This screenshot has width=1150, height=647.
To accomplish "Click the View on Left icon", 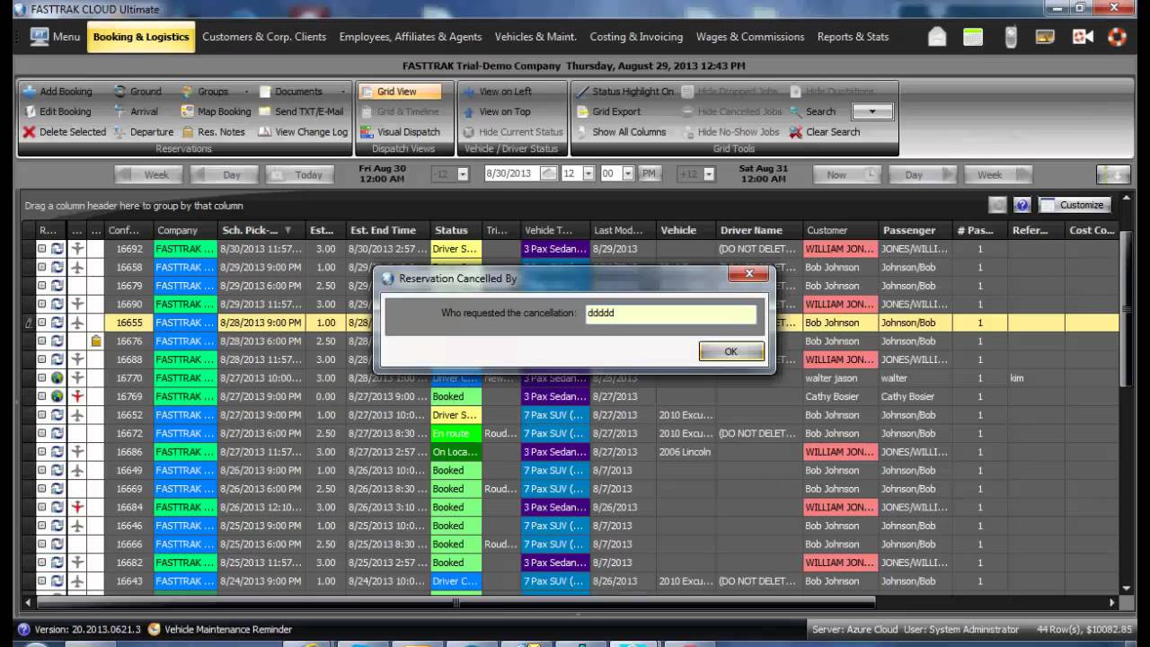I will tap(469, 92).
